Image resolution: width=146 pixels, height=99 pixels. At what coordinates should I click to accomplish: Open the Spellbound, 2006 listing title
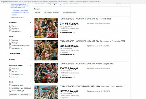pos(85,19)
